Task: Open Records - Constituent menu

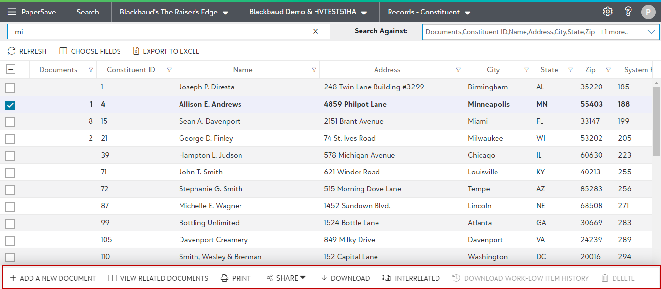Action: (x=429, y=12)
